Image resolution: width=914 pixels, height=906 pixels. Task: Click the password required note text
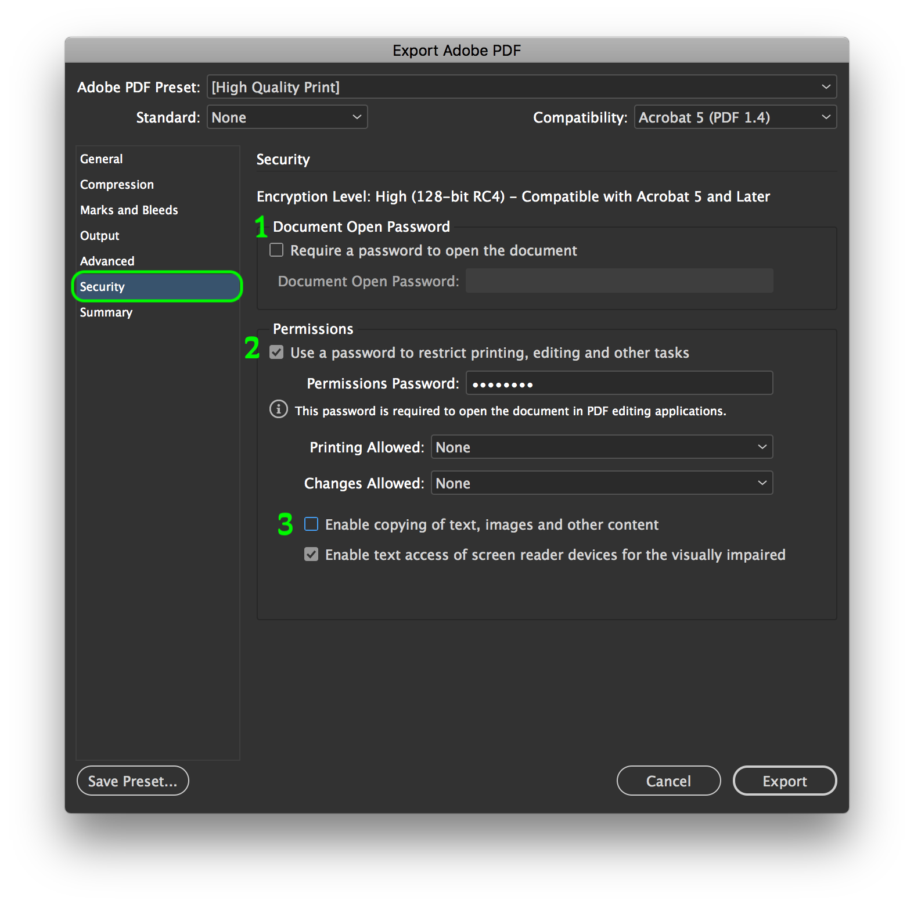pyautogui.click(x=510, y=411)
